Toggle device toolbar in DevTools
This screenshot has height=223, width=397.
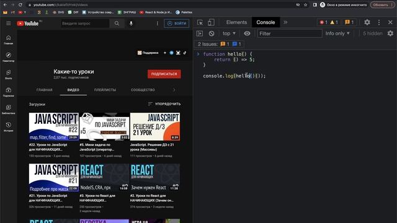(211, 22)
